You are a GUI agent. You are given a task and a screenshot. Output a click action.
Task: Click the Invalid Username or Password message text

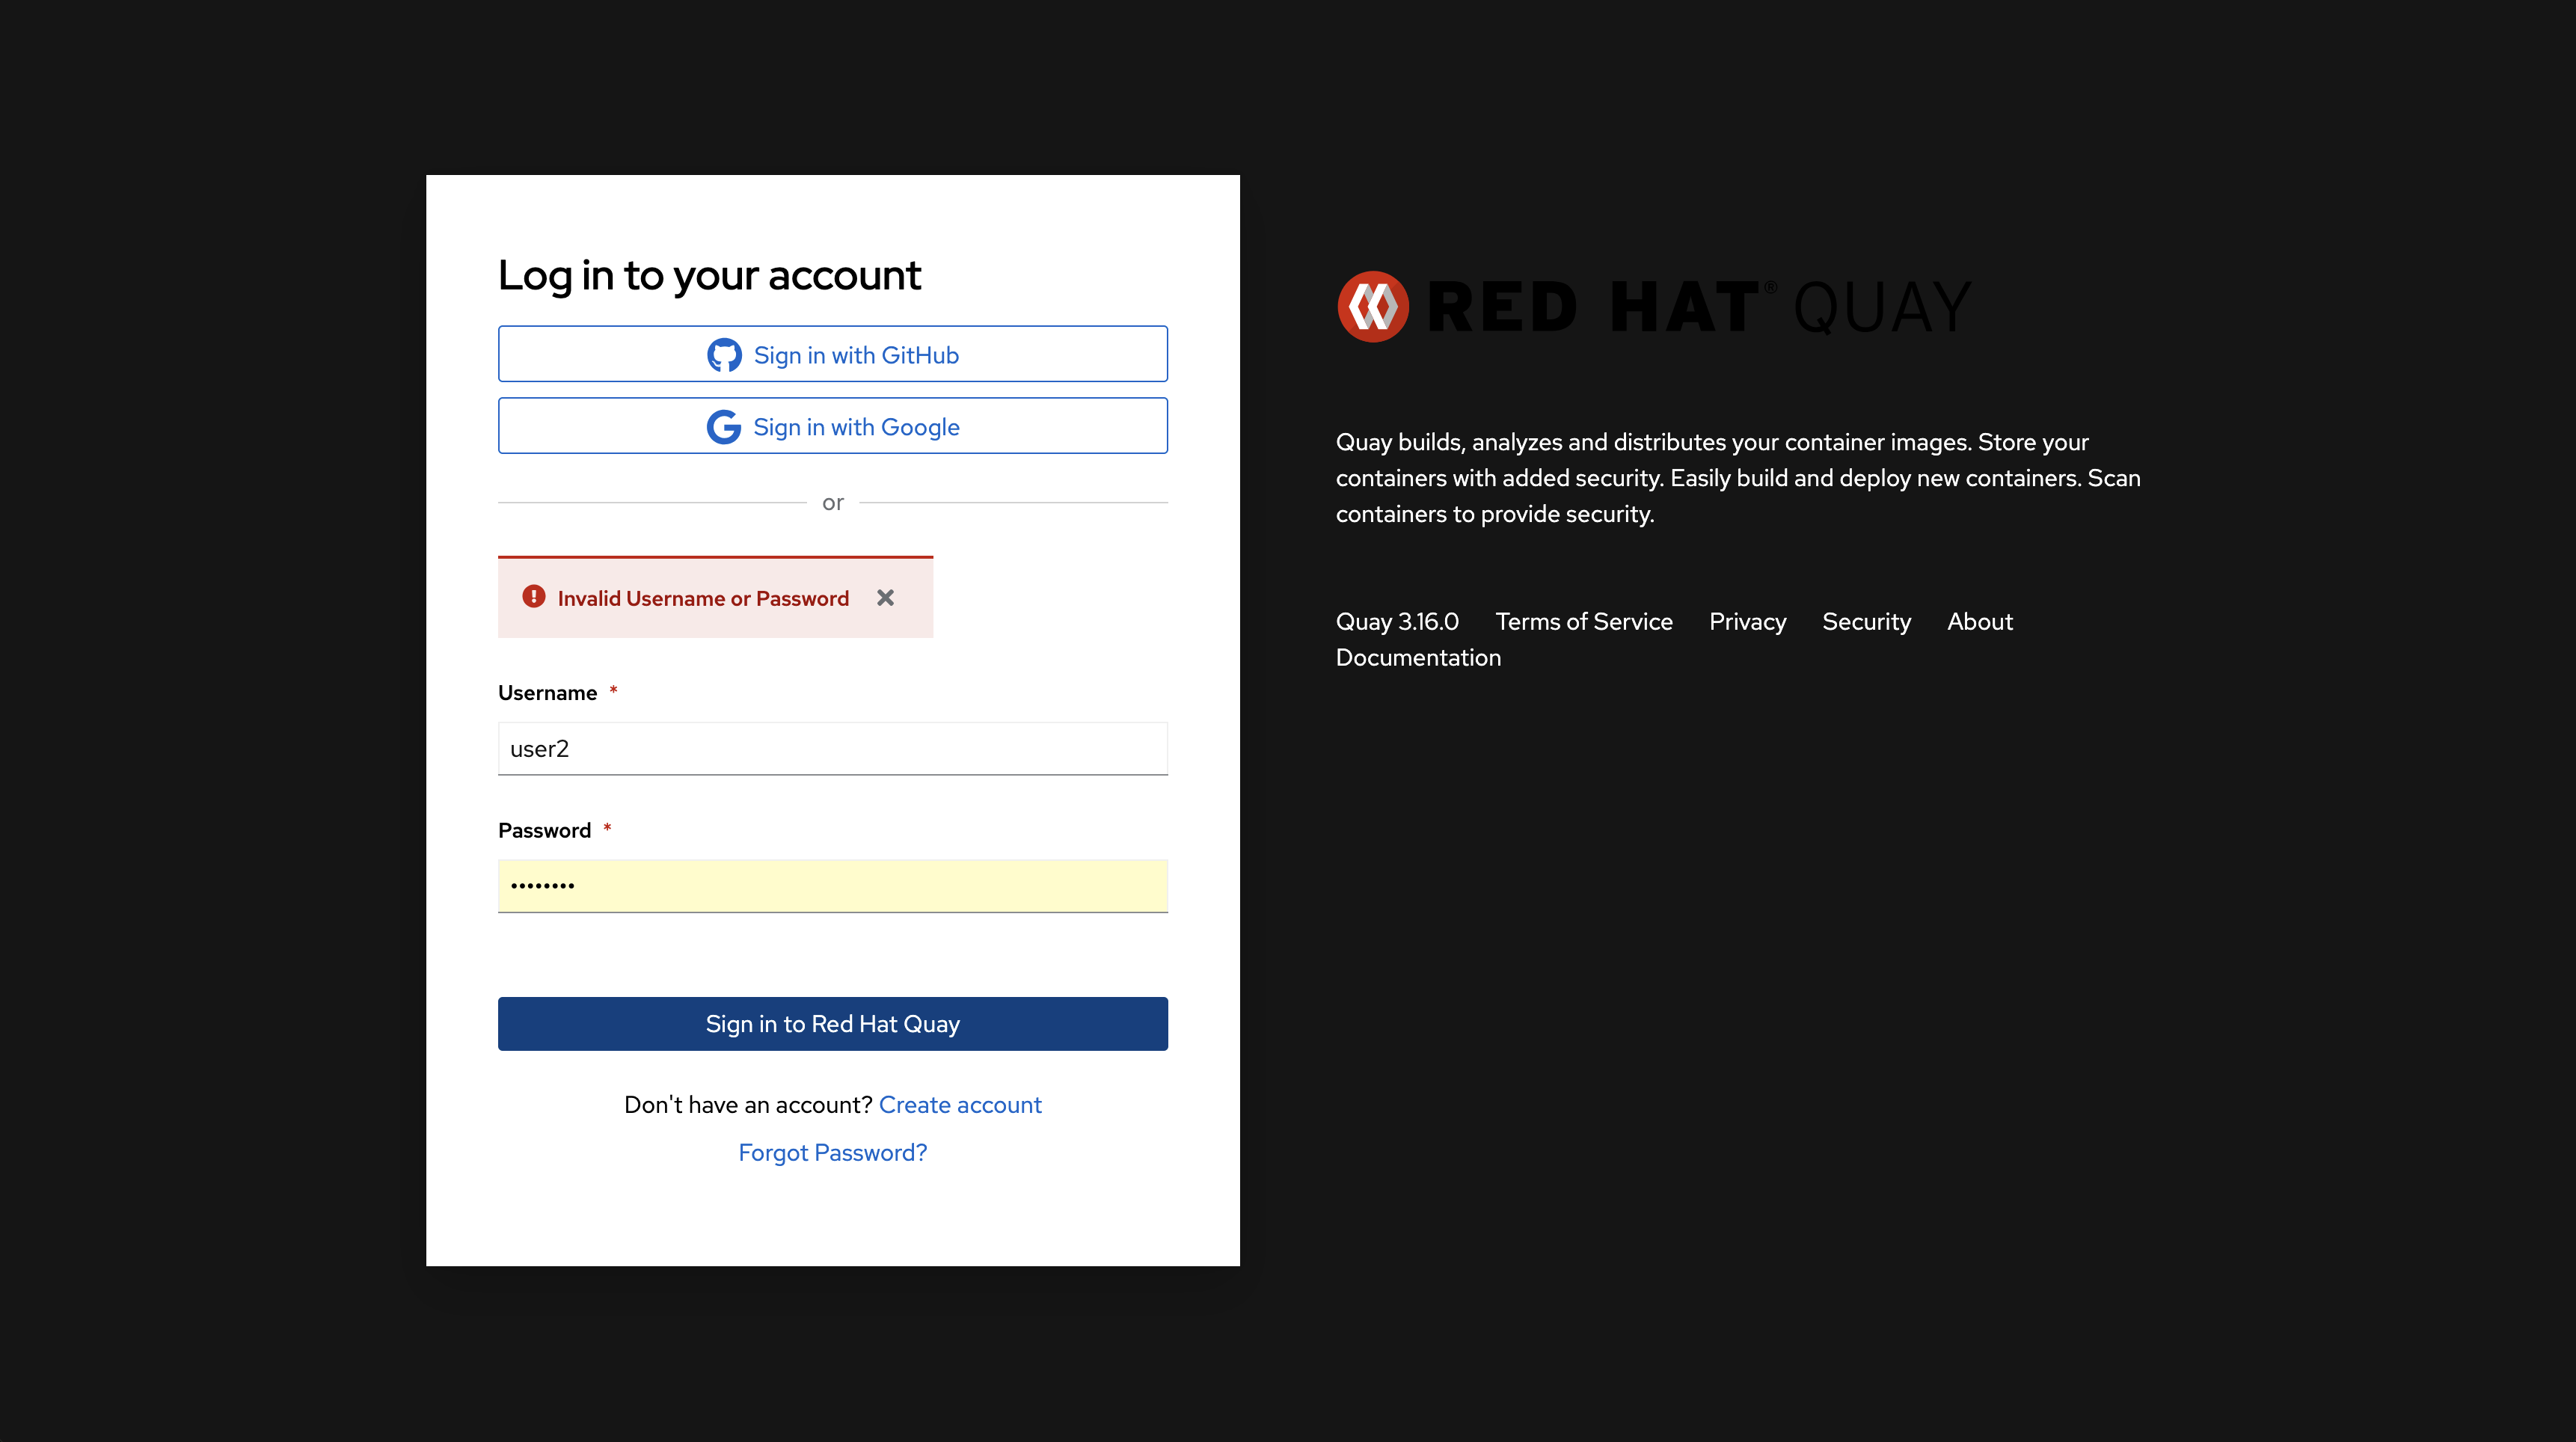[703, 598]
